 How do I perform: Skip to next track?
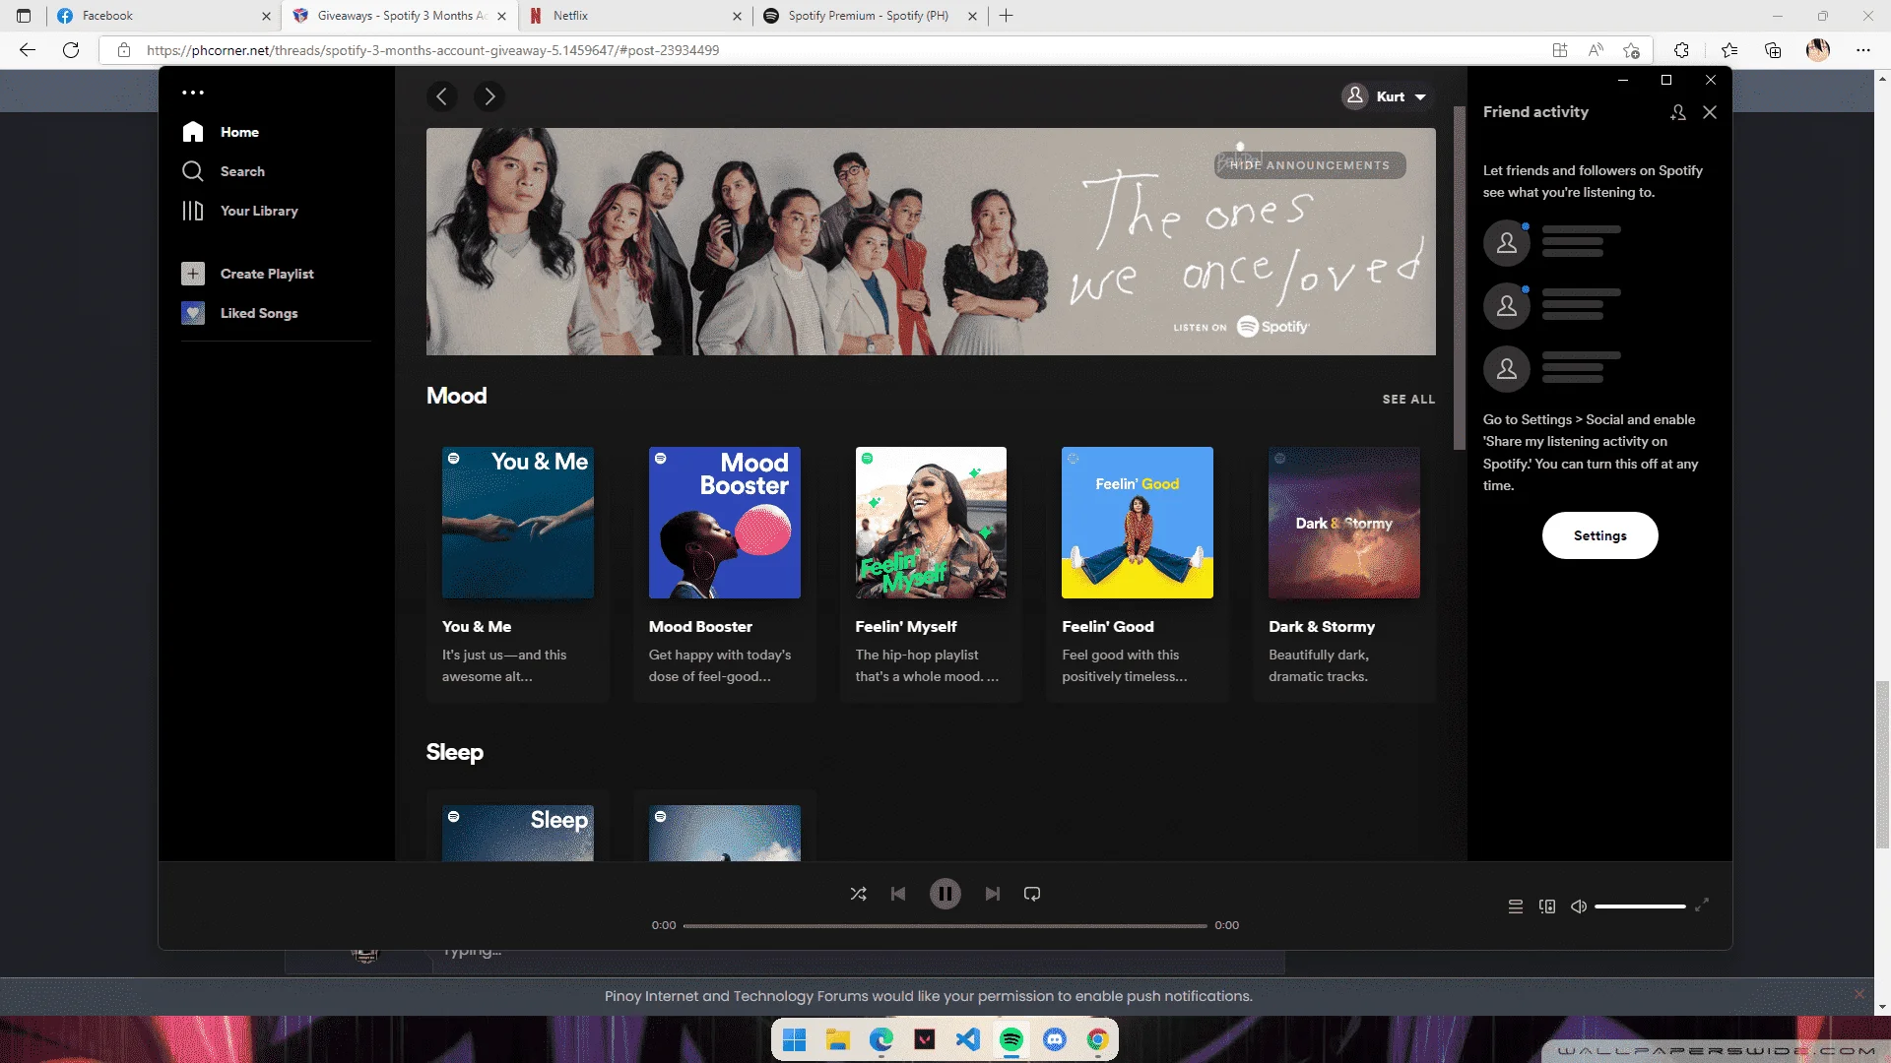coord(993,894)
